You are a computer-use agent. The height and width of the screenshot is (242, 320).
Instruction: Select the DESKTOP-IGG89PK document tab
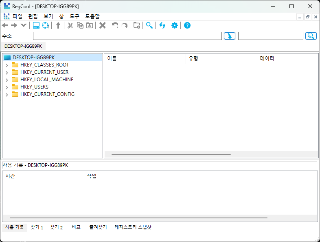click(x=23, y=46)
